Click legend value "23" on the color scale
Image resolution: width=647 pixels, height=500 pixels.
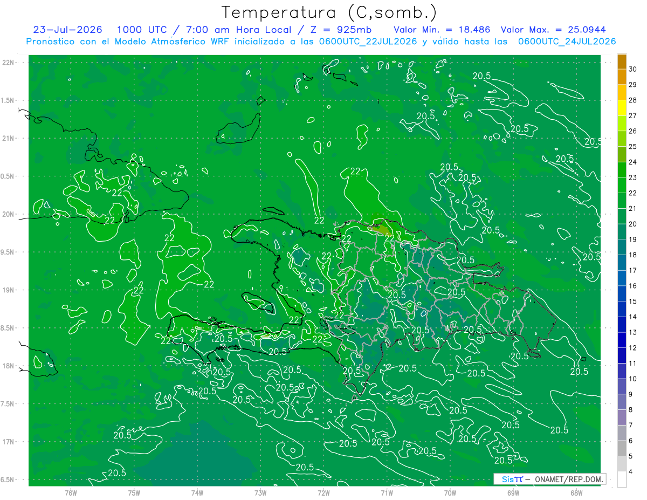click(633, 177)
